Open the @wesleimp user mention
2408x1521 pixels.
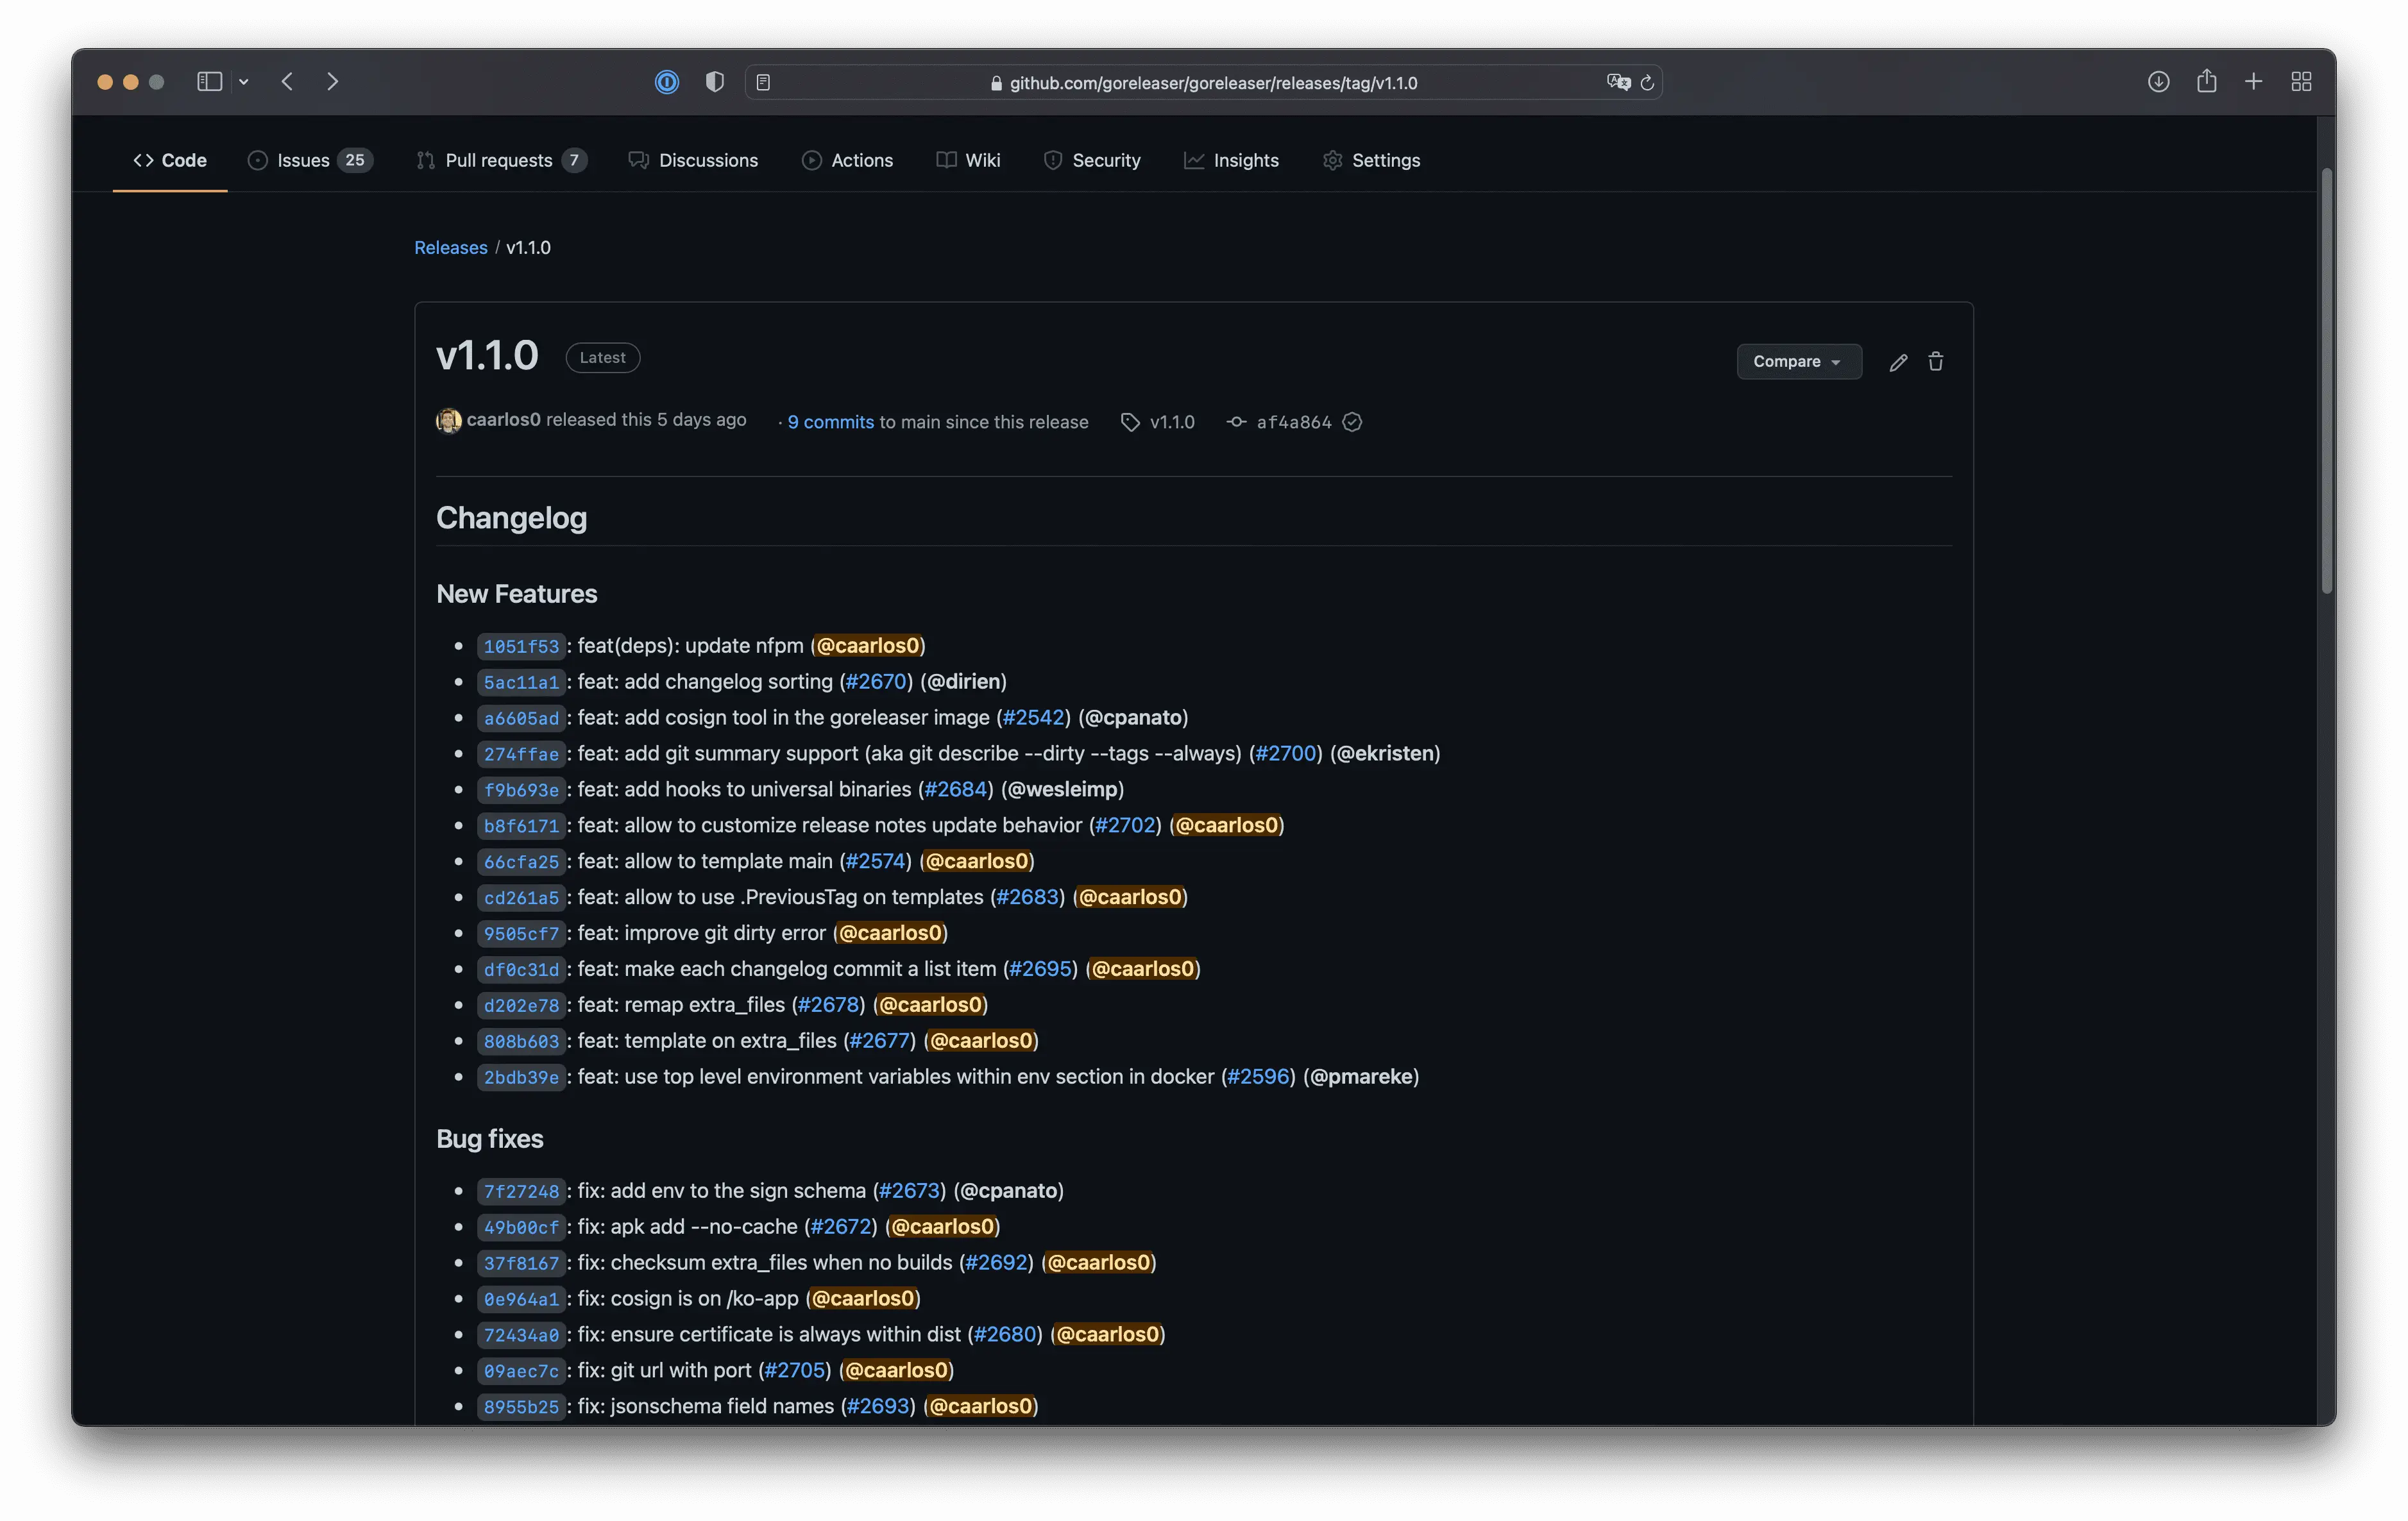pyautogui.click(x=1062, y=789)
